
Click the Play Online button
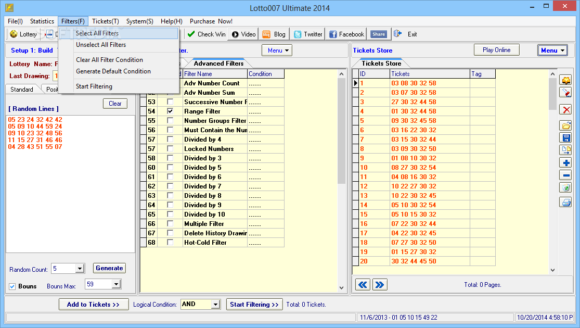click(496, 50)
